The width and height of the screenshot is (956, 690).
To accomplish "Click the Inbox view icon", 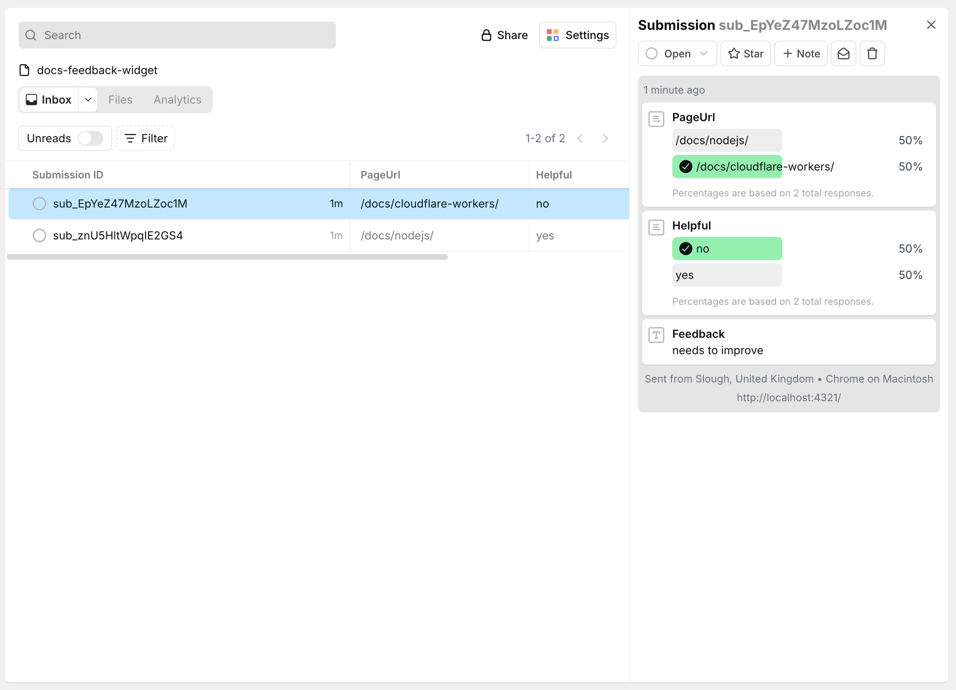I will point(31,100).
